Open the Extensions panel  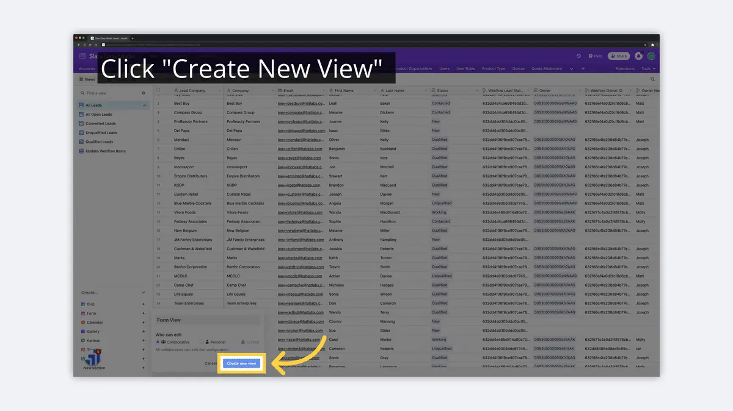tap(625, 69)
